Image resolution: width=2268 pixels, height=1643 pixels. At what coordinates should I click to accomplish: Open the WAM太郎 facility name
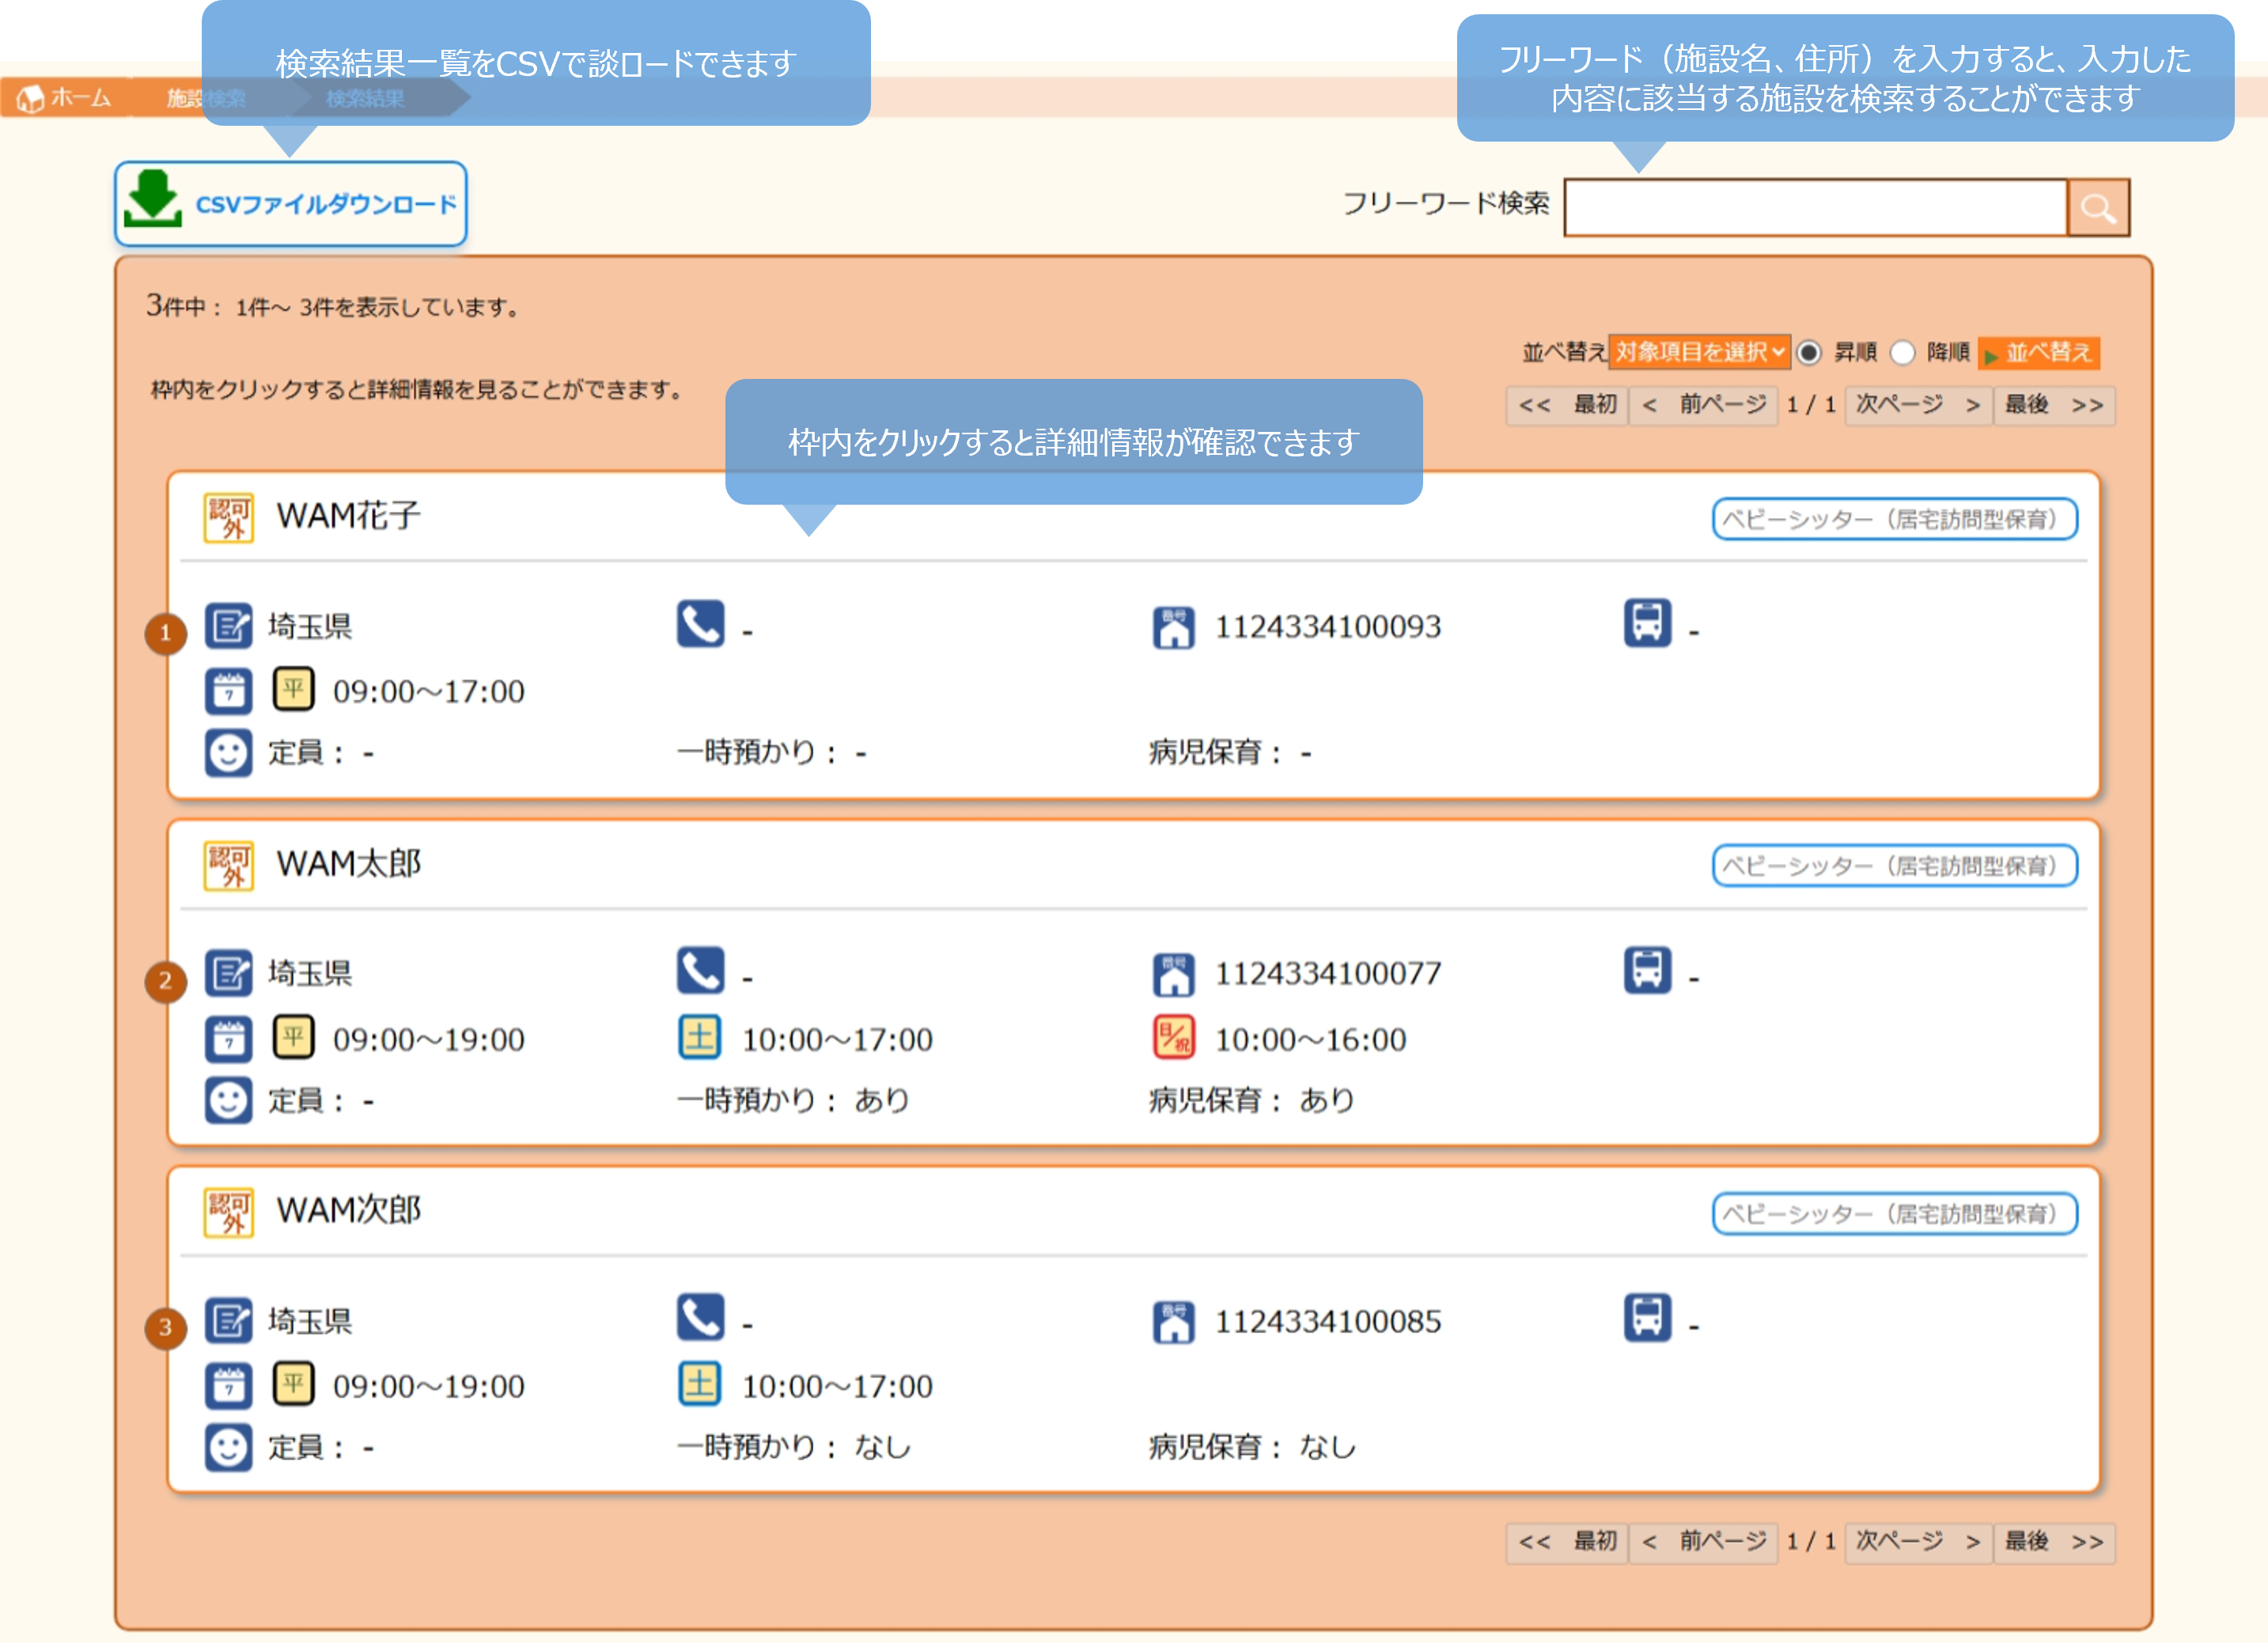click(348, 864)
